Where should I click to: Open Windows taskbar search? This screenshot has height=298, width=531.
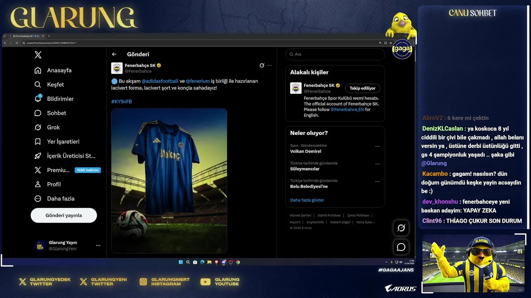pyautogui.click(x=188, y=262)
